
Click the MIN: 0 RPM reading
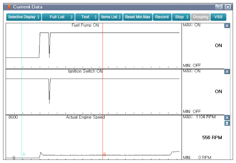(197, 157)
